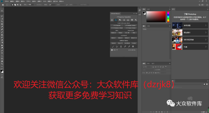
Task: Click the Home icon in options bar
Action: click(3, 5)
